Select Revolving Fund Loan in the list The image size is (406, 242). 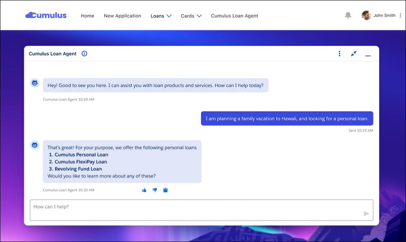78,169
